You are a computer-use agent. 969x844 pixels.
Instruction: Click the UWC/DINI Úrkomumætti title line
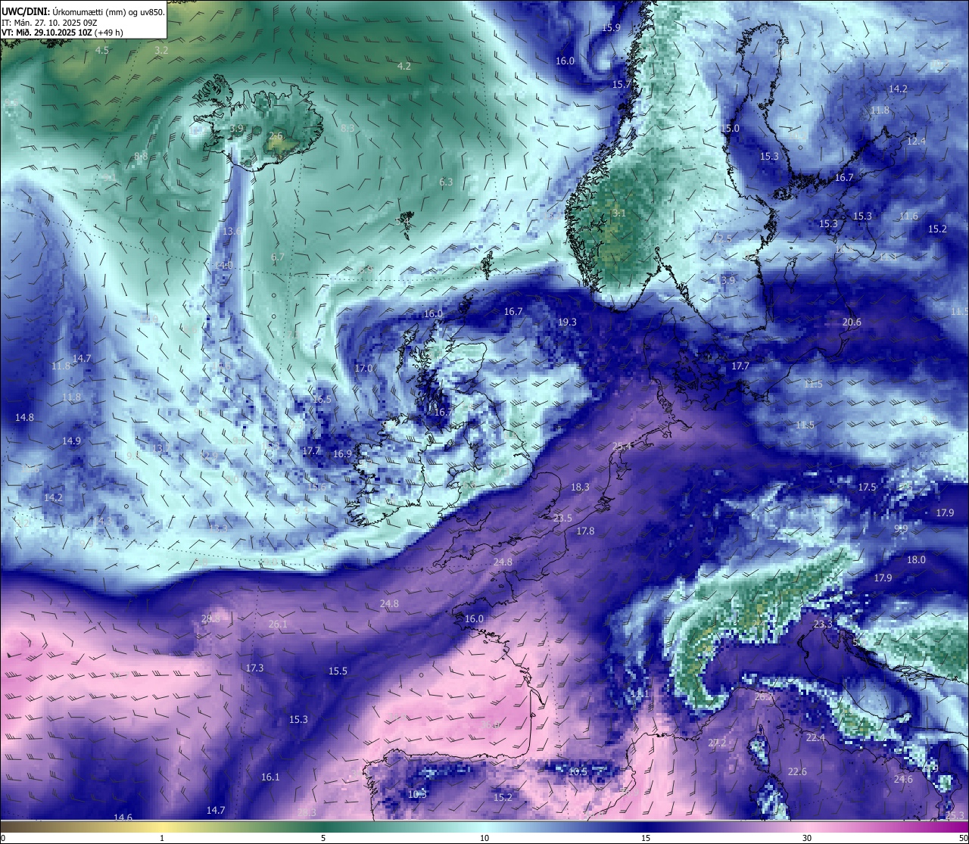[83, 11]
